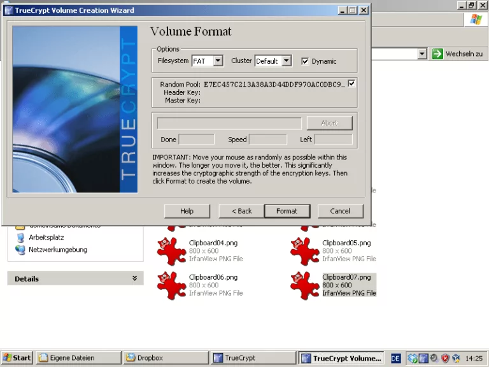Click the taskbar clock showing 14:25
Image resolution: width=489 pixels, height=367 pixels.
pyautogui.click(x=474, y=358)
